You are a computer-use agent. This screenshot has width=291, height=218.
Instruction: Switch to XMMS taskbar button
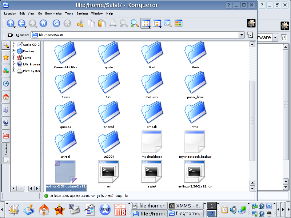pyautogui.click(x=186, y=206)
